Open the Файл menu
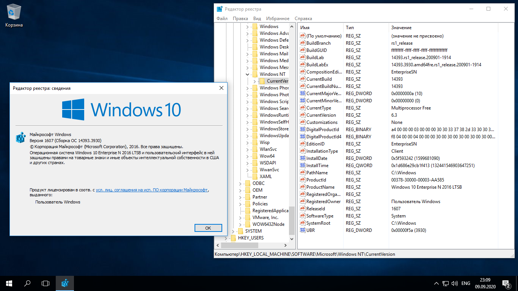Viewport: 518px width, 291px height. 222,18
